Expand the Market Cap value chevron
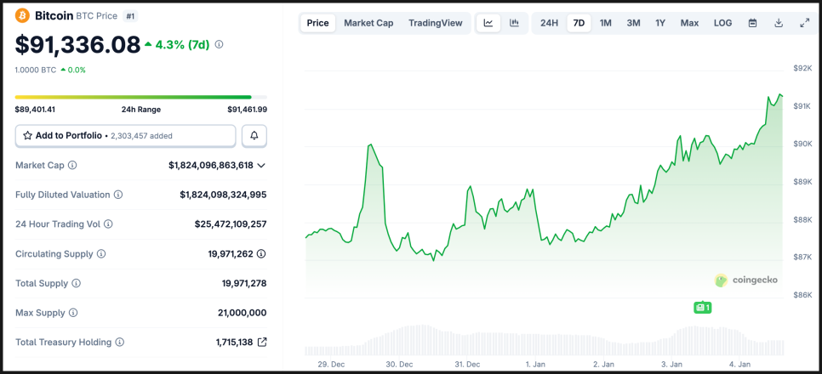 click(261, 165)
